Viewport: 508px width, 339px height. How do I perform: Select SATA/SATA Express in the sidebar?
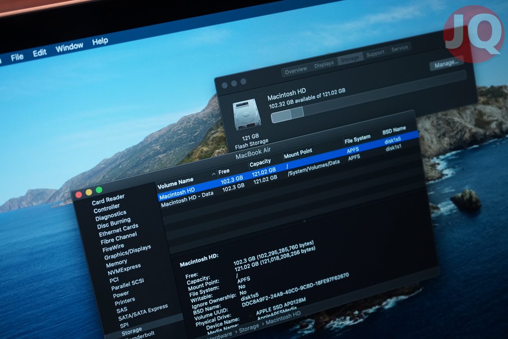click(143, 313)
